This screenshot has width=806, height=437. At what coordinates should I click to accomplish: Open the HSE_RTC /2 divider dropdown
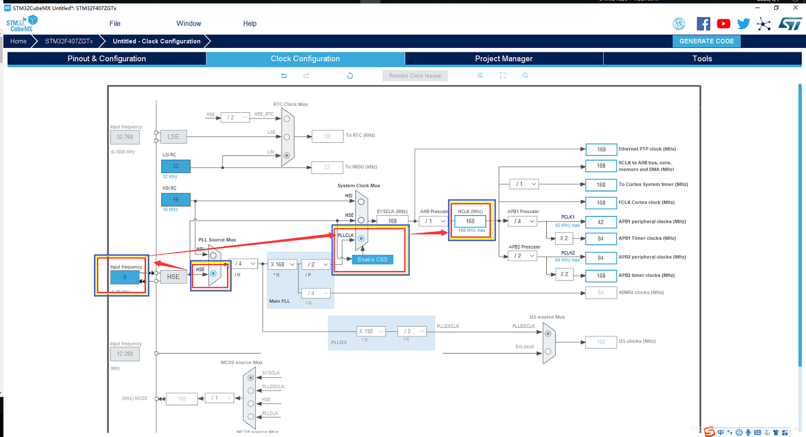coord(235,117)
